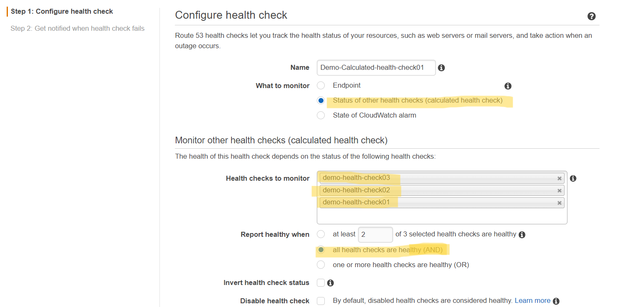Image resolution: width=627 pixels, height=307 pixels.
Task: Remove demo-health-check02 with its x icon
Action: pyautogui.click(x=560, y=191)
